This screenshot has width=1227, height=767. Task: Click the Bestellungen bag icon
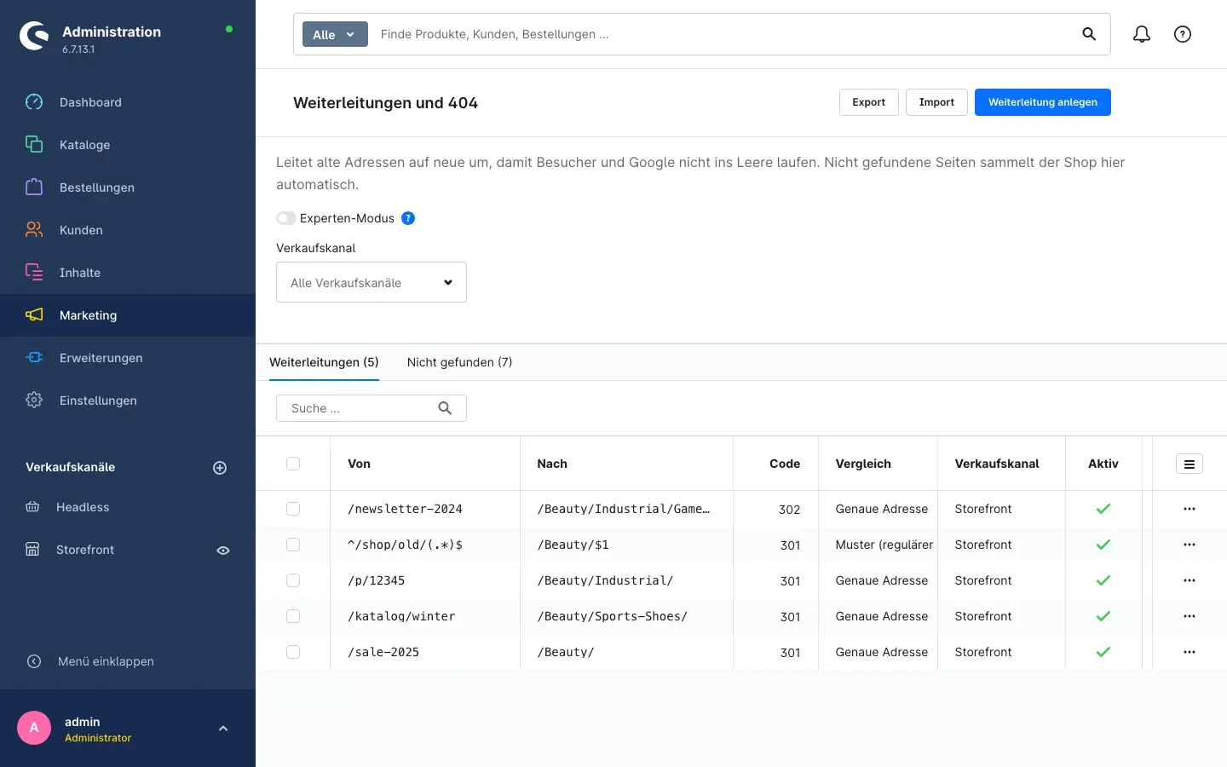click(34, 187)
